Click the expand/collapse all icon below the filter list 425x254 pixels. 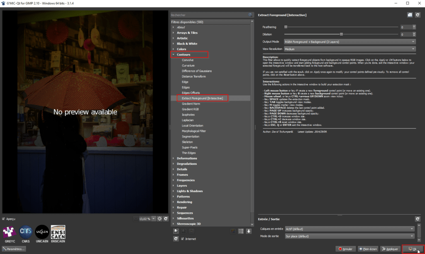pyautogui.click(x=241, y=231)
